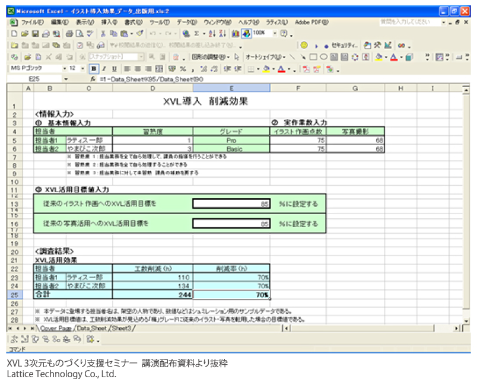This screenshot has width=477, height=379.
Task: Open the AutoSum dropdown arrow
Action: point(204,33)
